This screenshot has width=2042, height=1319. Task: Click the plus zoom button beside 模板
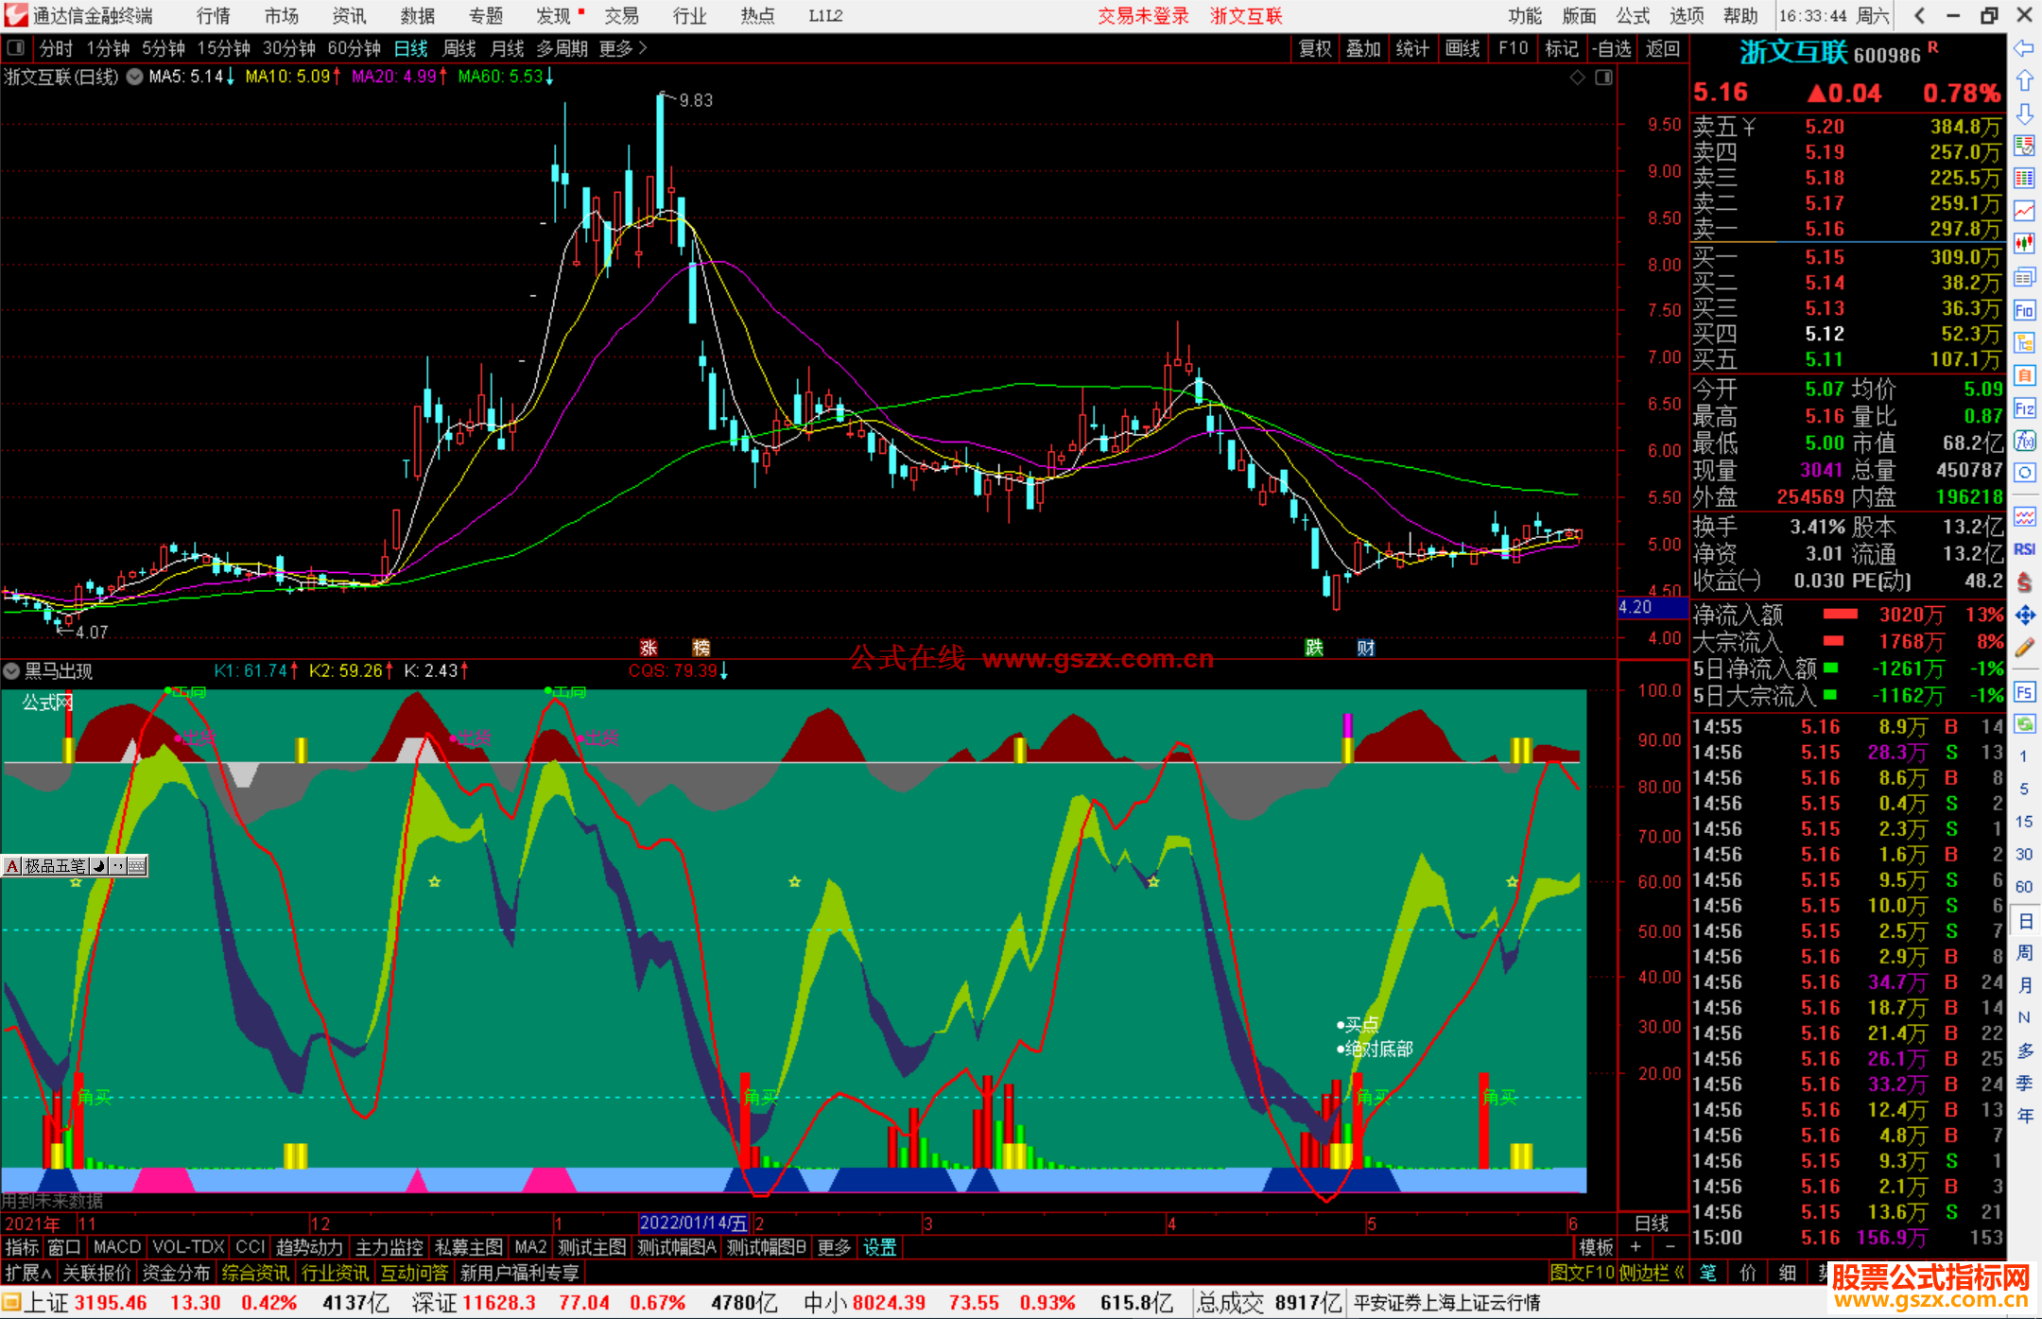pyautogui.click(x=1635, y=1248)
